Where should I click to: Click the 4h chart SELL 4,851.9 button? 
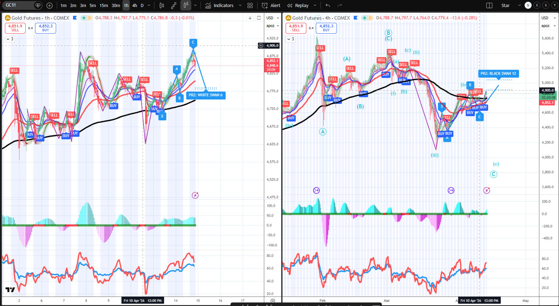pos(296,28)
